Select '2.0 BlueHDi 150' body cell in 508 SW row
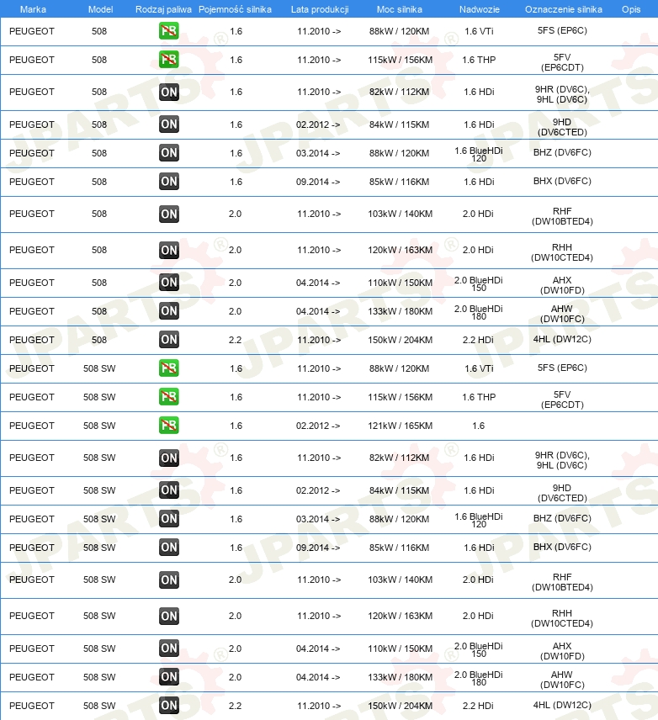The height and width of the screenshot is (720, 658). [x=478, y=649]
